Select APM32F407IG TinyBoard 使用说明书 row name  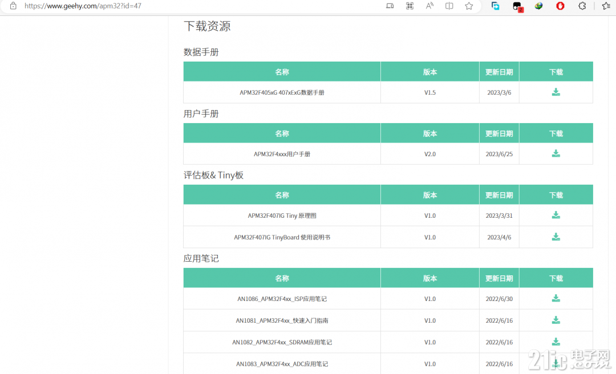(x=282, y=237)
